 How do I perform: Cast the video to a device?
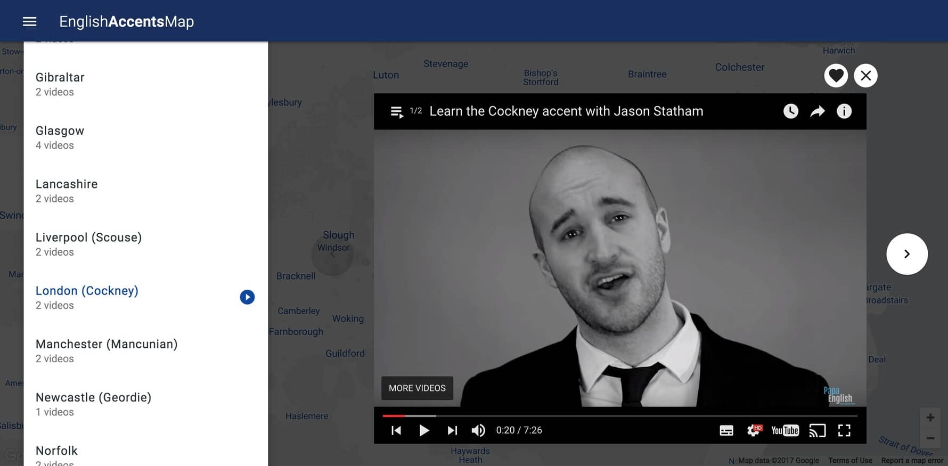[x=817, y=430]
